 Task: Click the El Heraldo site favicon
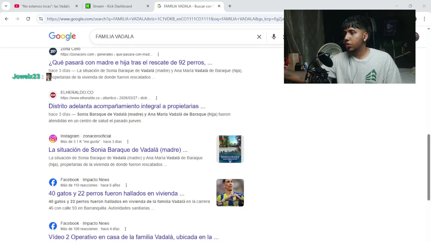(53, 95)
